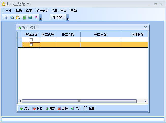
Task: Select highlighted second row header cell
Action: pos(20,45)
